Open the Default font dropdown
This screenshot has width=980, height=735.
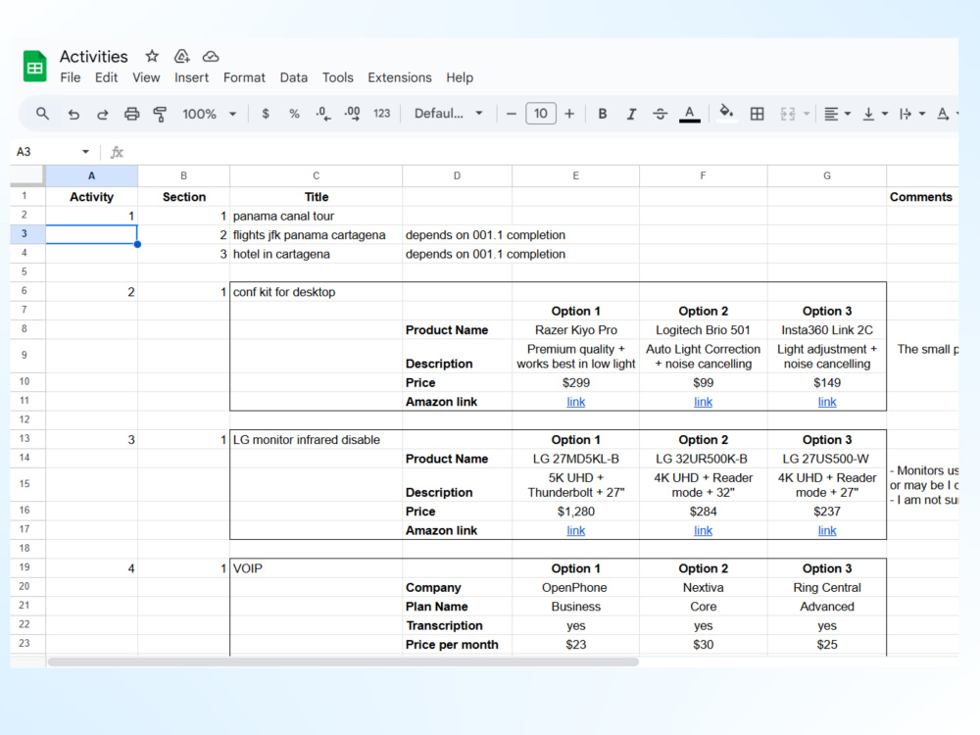(x=448, y=114)
